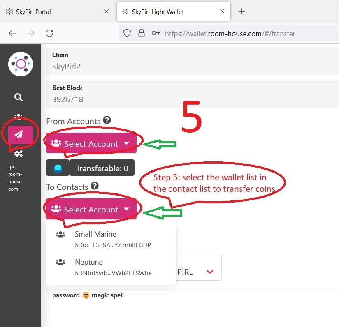Open To Contacts Select Account dropdown
The width and height of the screenshot is (339, 327).
tap(91, 210)
